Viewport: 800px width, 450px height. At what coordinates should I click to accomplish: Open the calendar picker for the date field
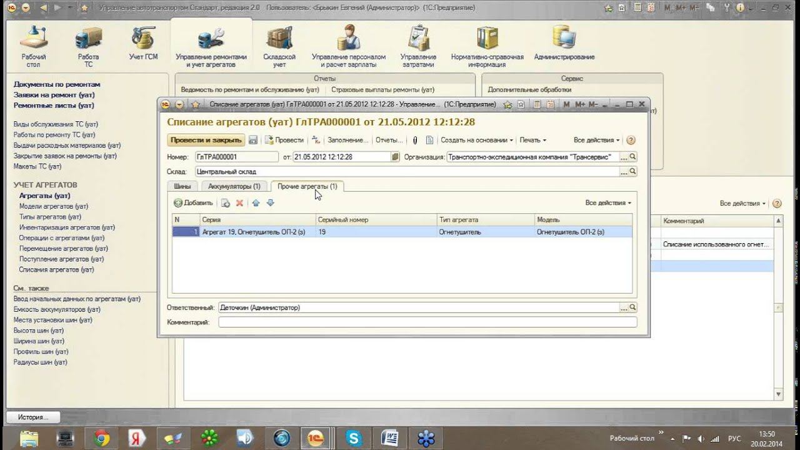(x=395, y=157)
